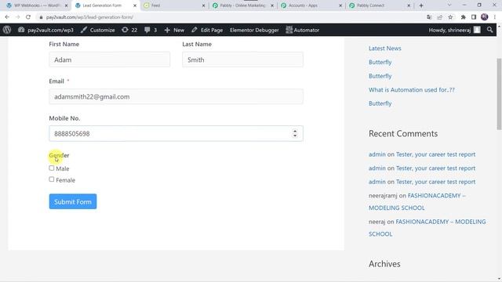Click the Submit Form button

coord(73,201)
